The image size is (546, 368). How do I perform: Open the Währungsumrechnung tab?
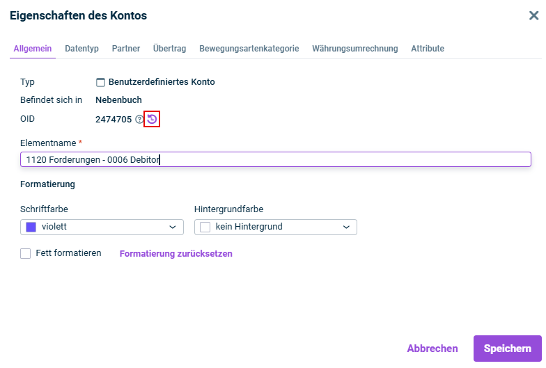tap(355, 49)
